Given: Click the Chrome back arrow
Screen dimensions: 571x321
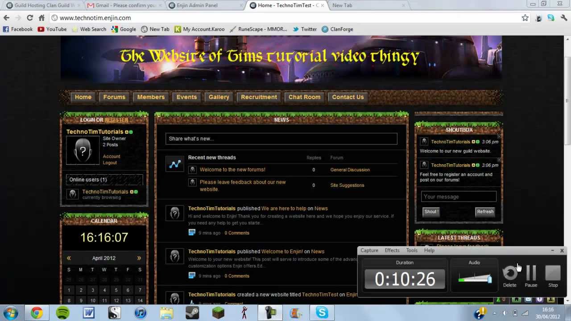Looking at the screenshot, I should [6, 18].
